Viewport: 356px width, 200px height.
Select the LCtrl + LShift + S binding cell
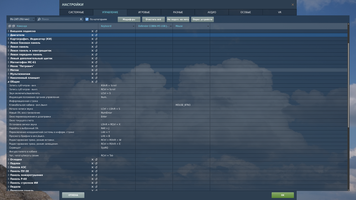coord(117,109)
